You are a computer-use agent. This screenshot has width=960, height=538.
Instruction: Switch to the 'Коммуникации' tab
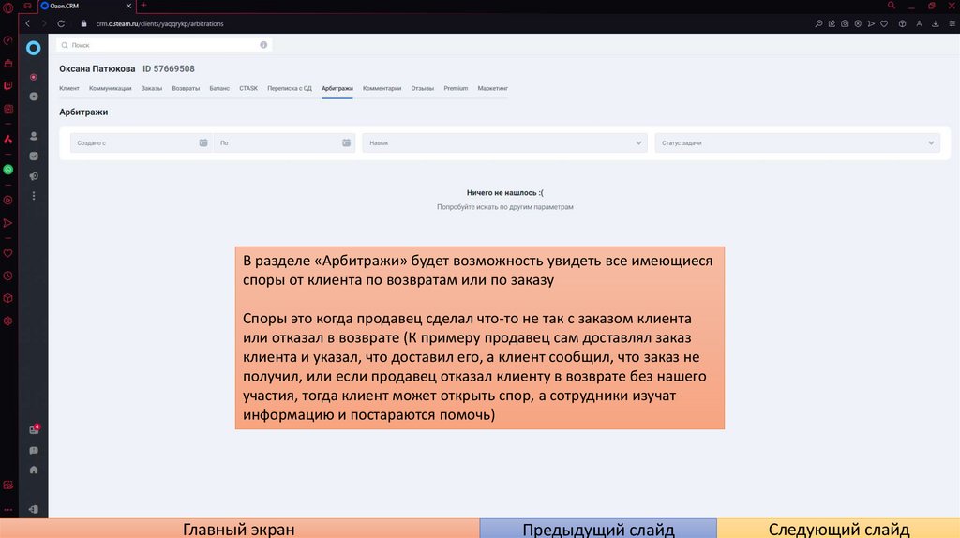[x=111, y=88]
